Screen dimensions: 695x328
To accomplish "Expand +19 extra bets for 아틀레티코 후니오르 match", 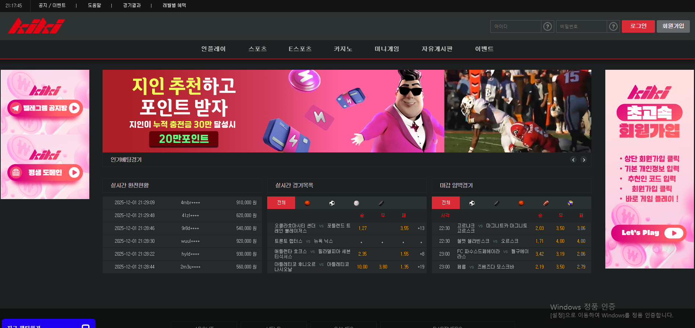I will point(421,267).
